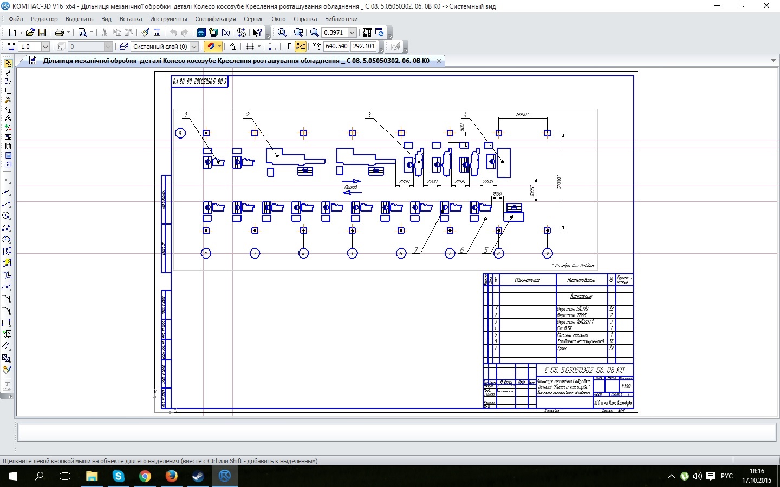Open the view scale 1.0 dropdown
Viewport: 780px width, 487px height.
pos(45,47)
